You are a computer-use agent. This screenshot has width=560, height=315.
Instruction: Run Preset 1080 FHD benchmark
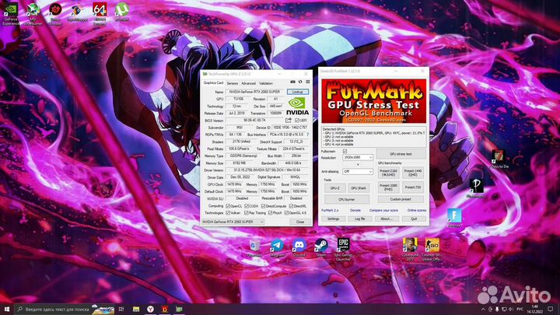click(x=388, y=187)
